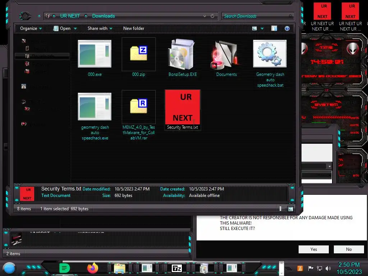The width and height of the screenshot is (368, 276).
Task: Click the rightmost UR NEXT desktop icon
Action: click(x=350, y=17)
